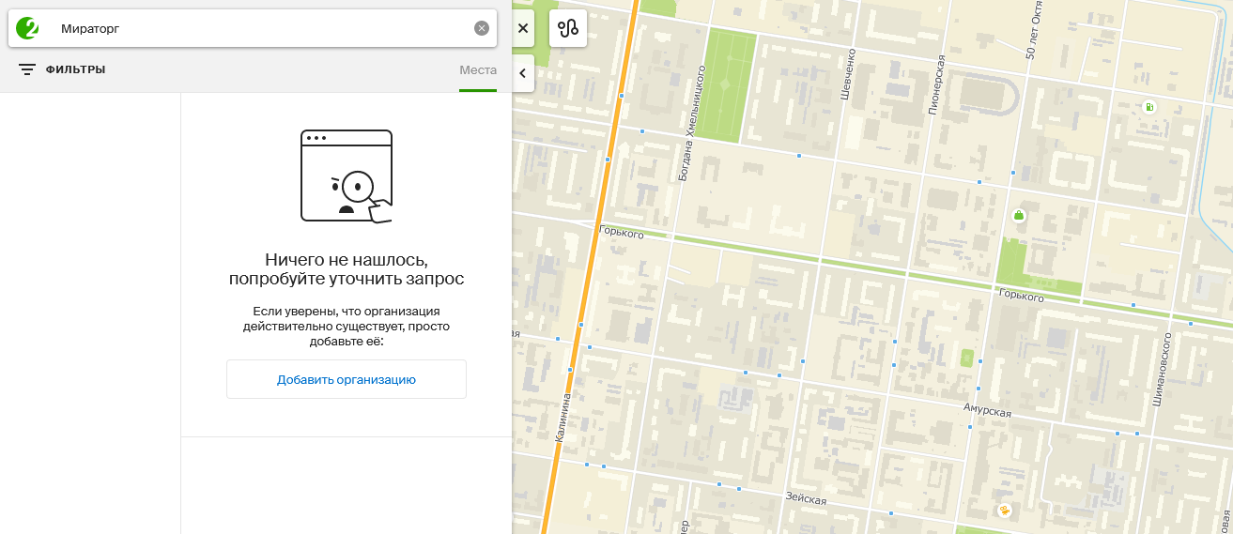Open the ФИЛЬТРЫ filter options
This screenshot has width=1233, height=534.
point(62,69)
